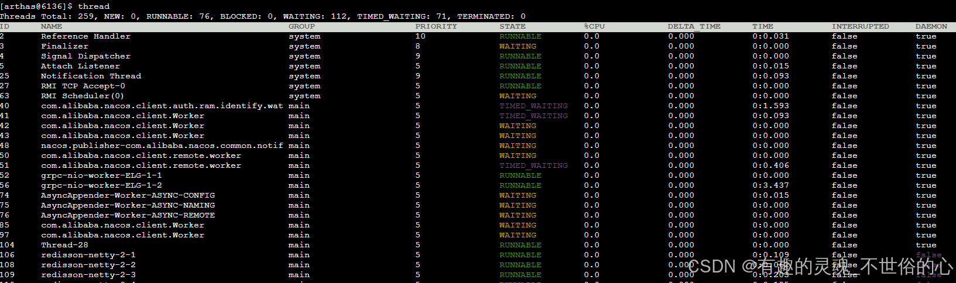Click the GROUP column header
This screenshot has width=956, height=283.
click(x=301, y=26)
